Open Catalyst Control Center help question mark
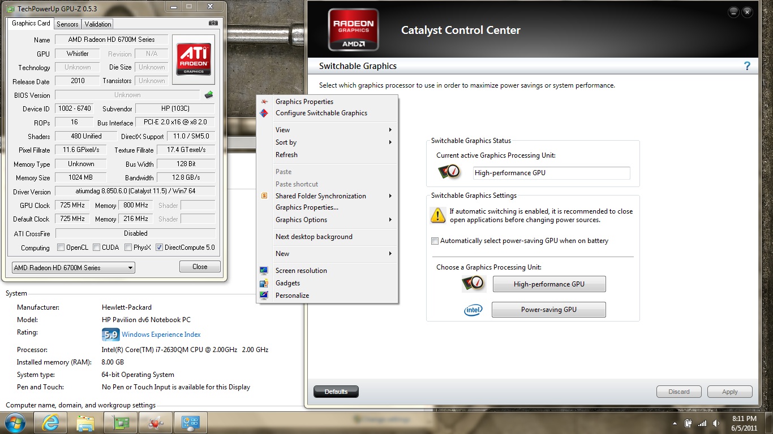The width and height of the screenshot is (773, 434). coord(747,66)
